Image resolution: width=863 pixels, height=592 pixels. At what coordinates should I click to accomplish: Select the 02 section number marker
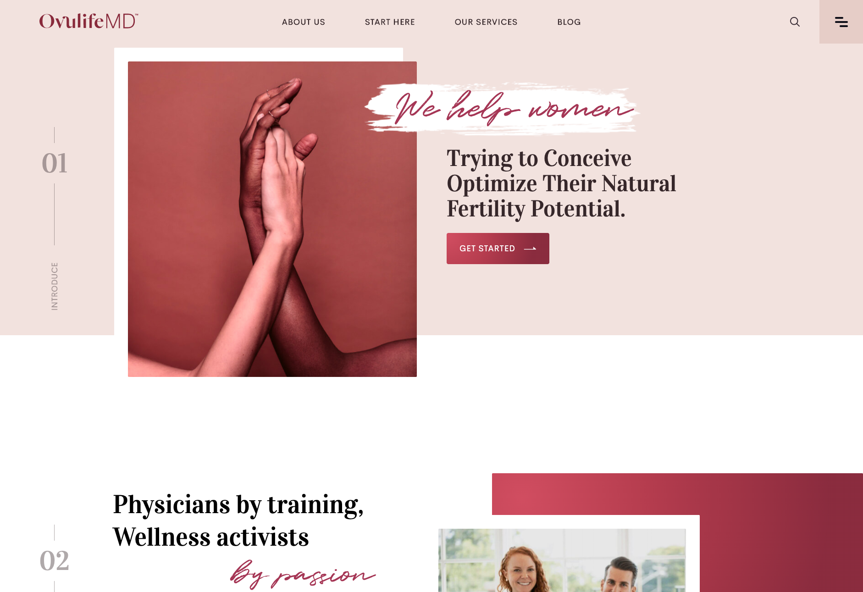(55, 560)
